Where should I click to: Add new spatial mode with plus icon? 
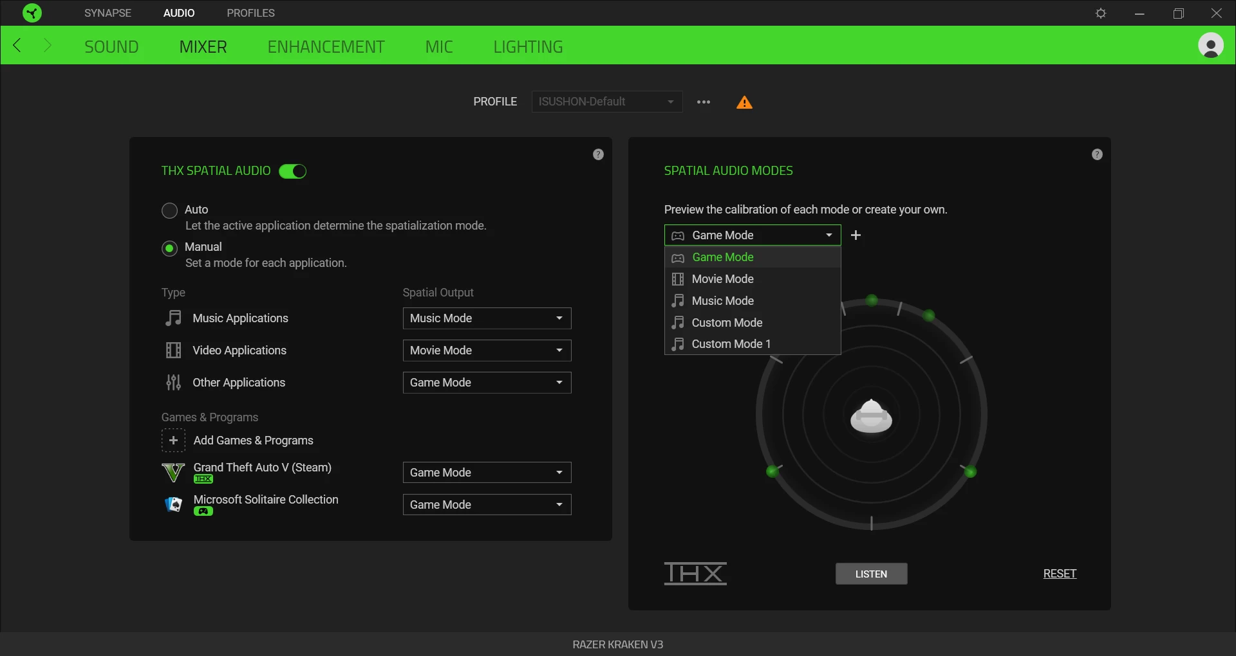[x=856, y=235]
